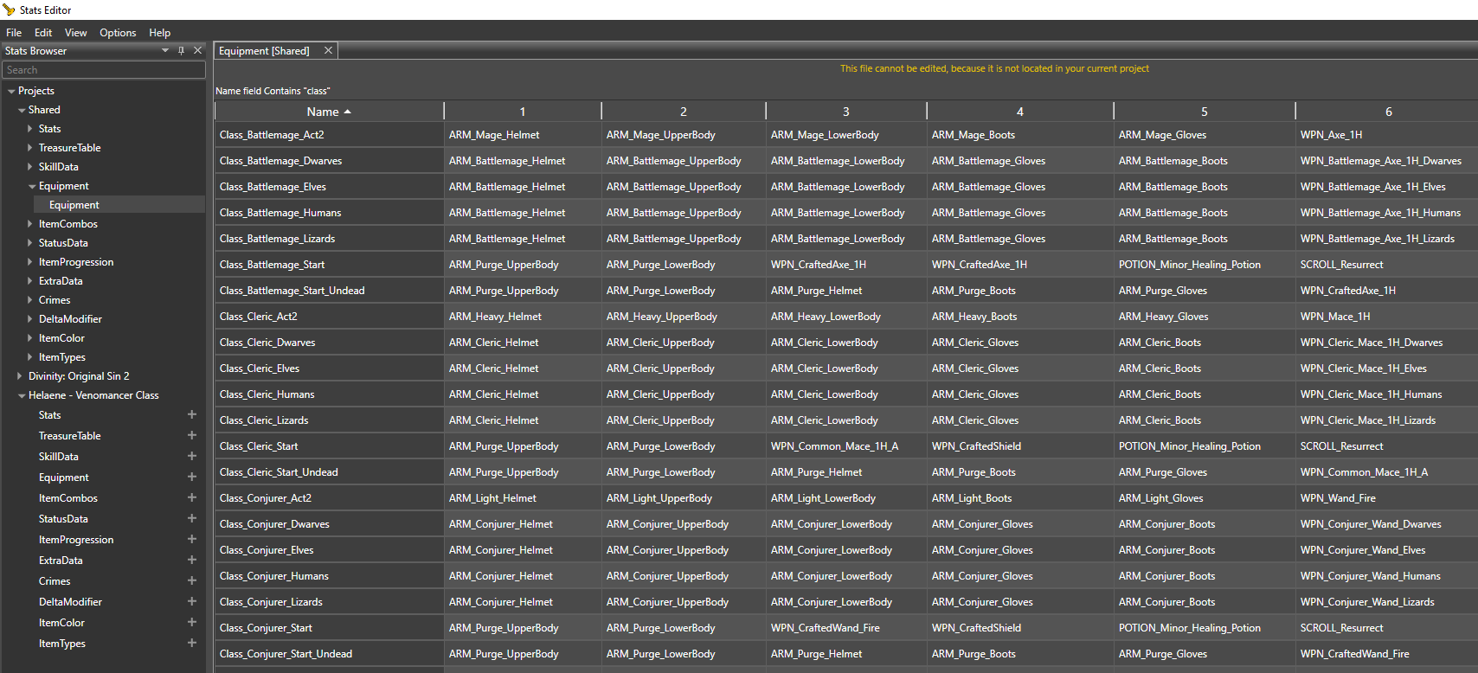The height and width of the screenshot is (673, 1478).
Task: Collapse the Projects root node arrow
Action: point(11,91)
